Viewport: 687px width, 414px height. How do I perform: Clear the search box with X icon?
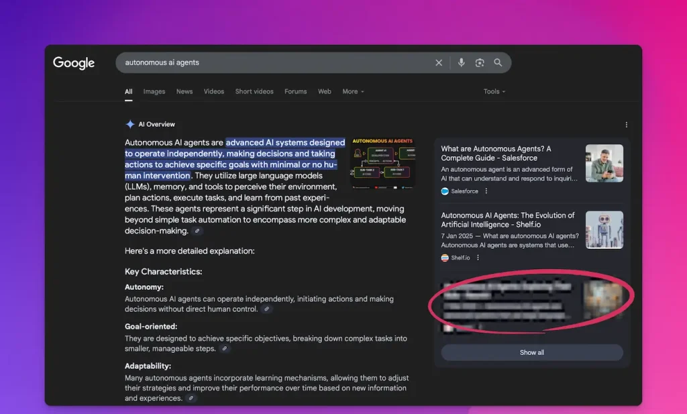pos(439,62)
